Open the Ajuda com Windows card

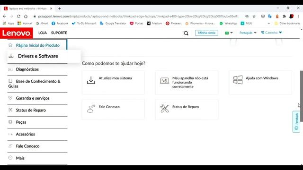260,83
